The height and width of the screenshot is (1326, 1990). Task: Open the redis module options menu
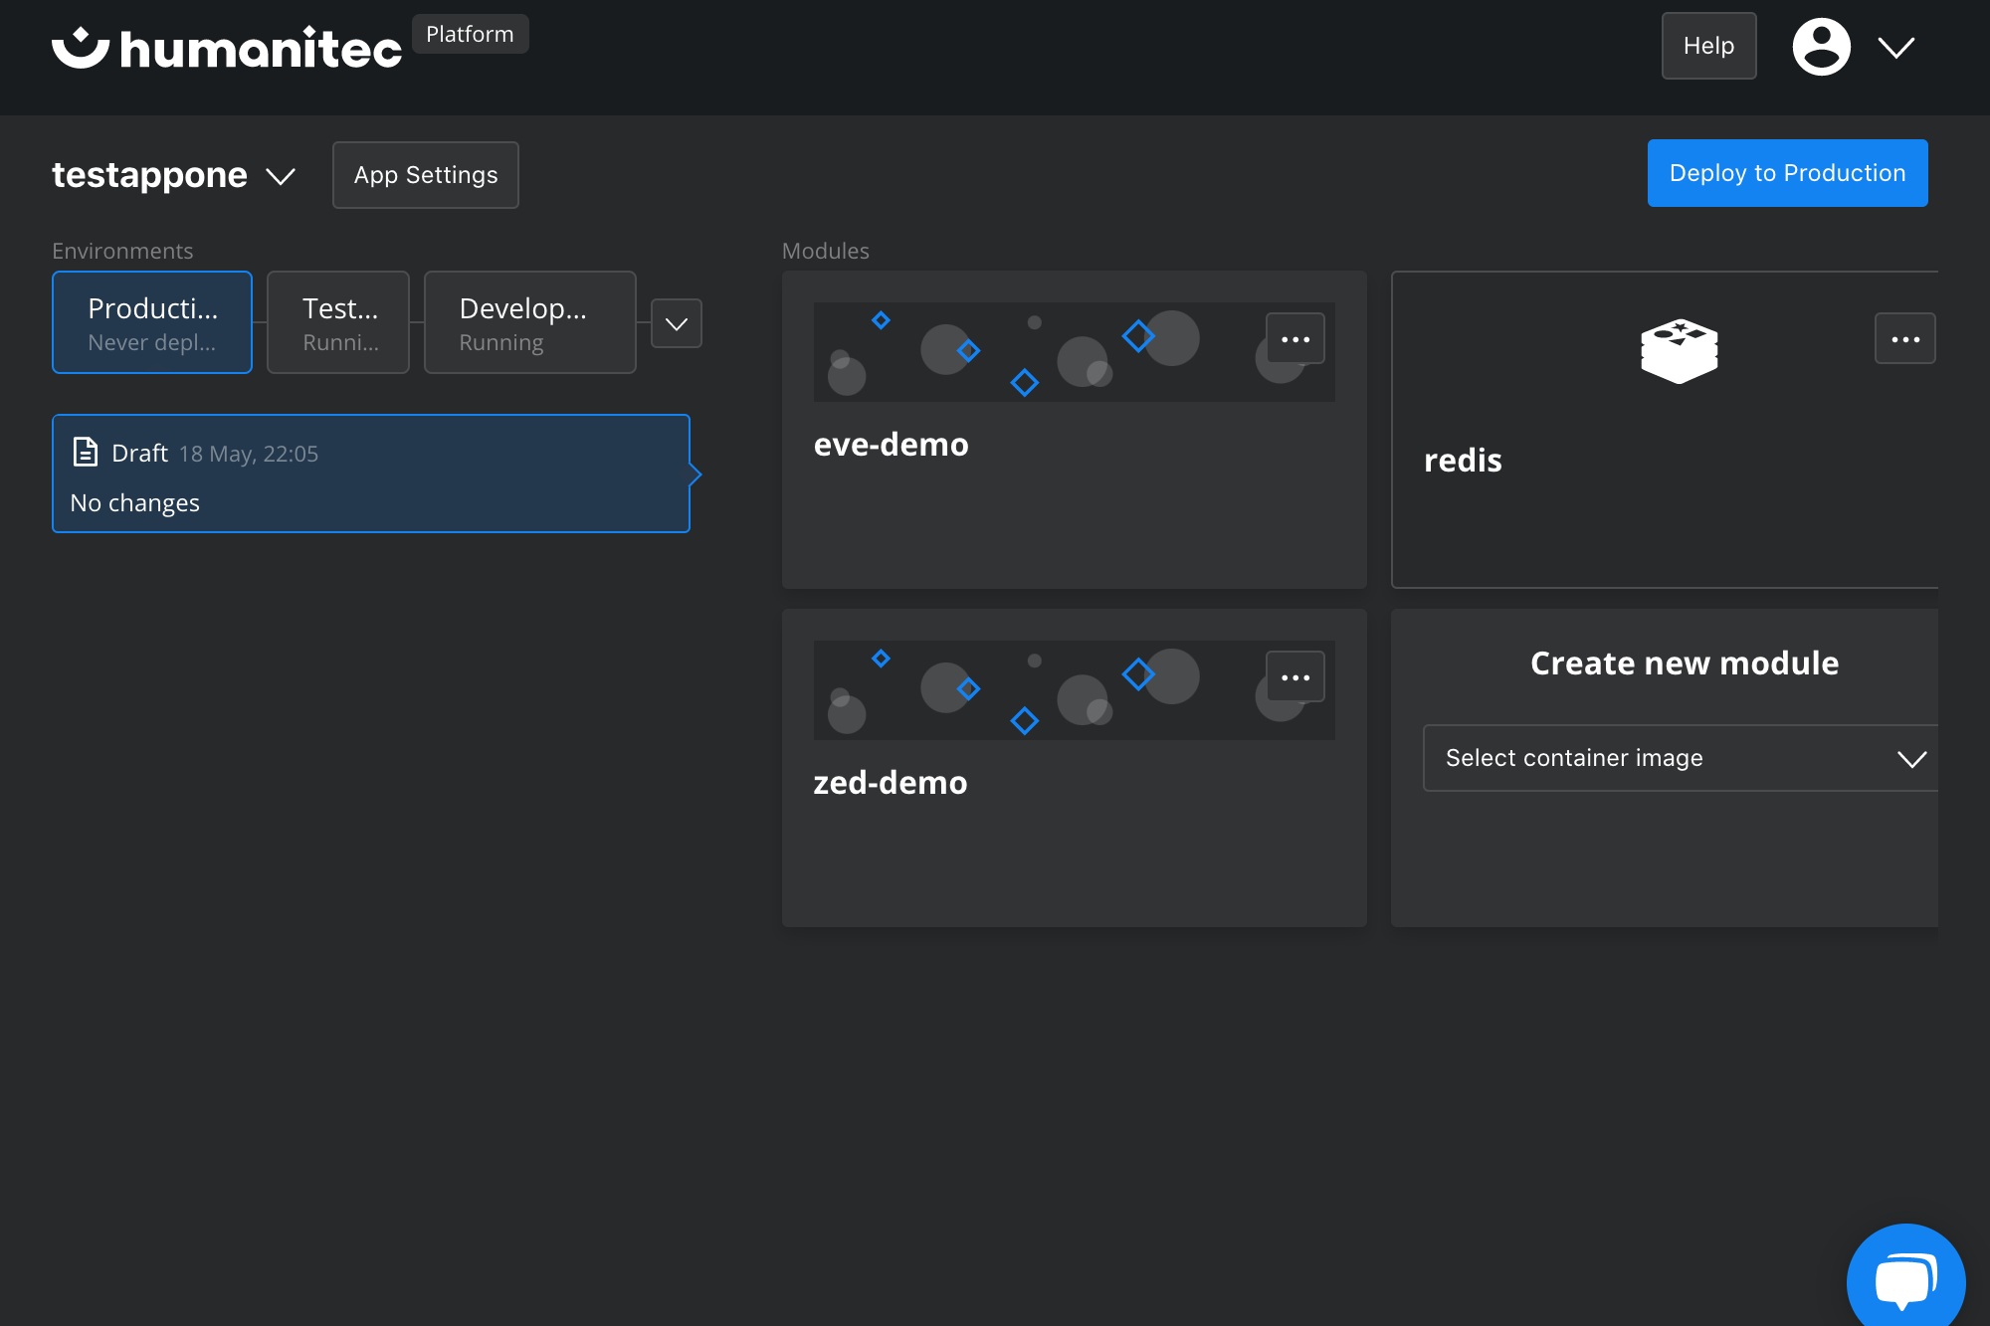click(1905, 339)
